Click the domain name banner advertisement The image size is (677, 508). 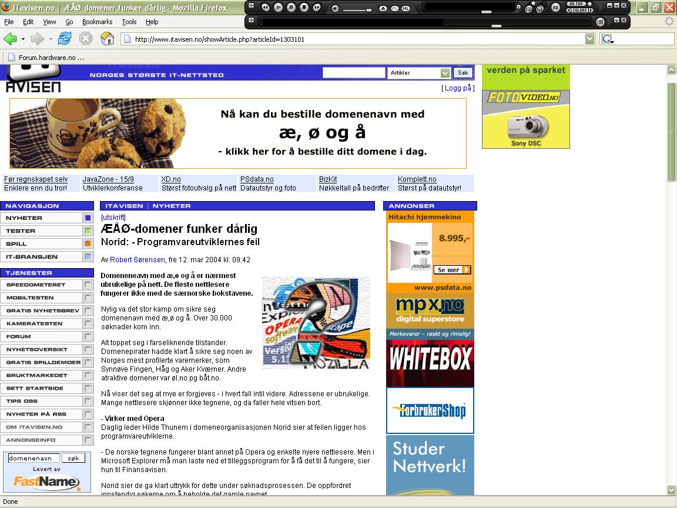point(238,133)
